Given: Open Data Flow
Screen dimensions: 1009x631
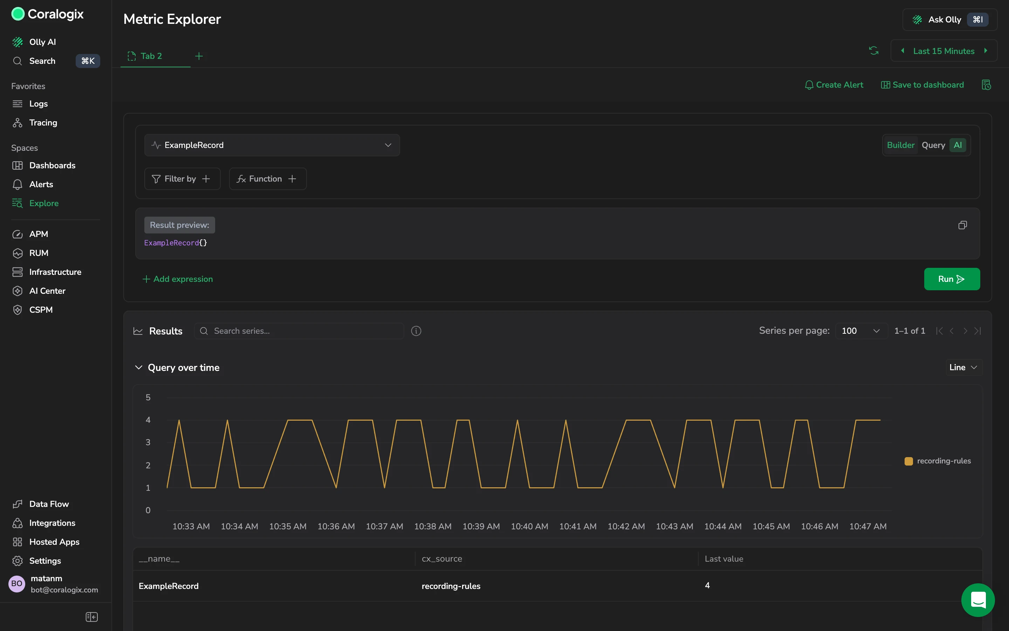Looking at the screenshot, I should coord(49,504).
